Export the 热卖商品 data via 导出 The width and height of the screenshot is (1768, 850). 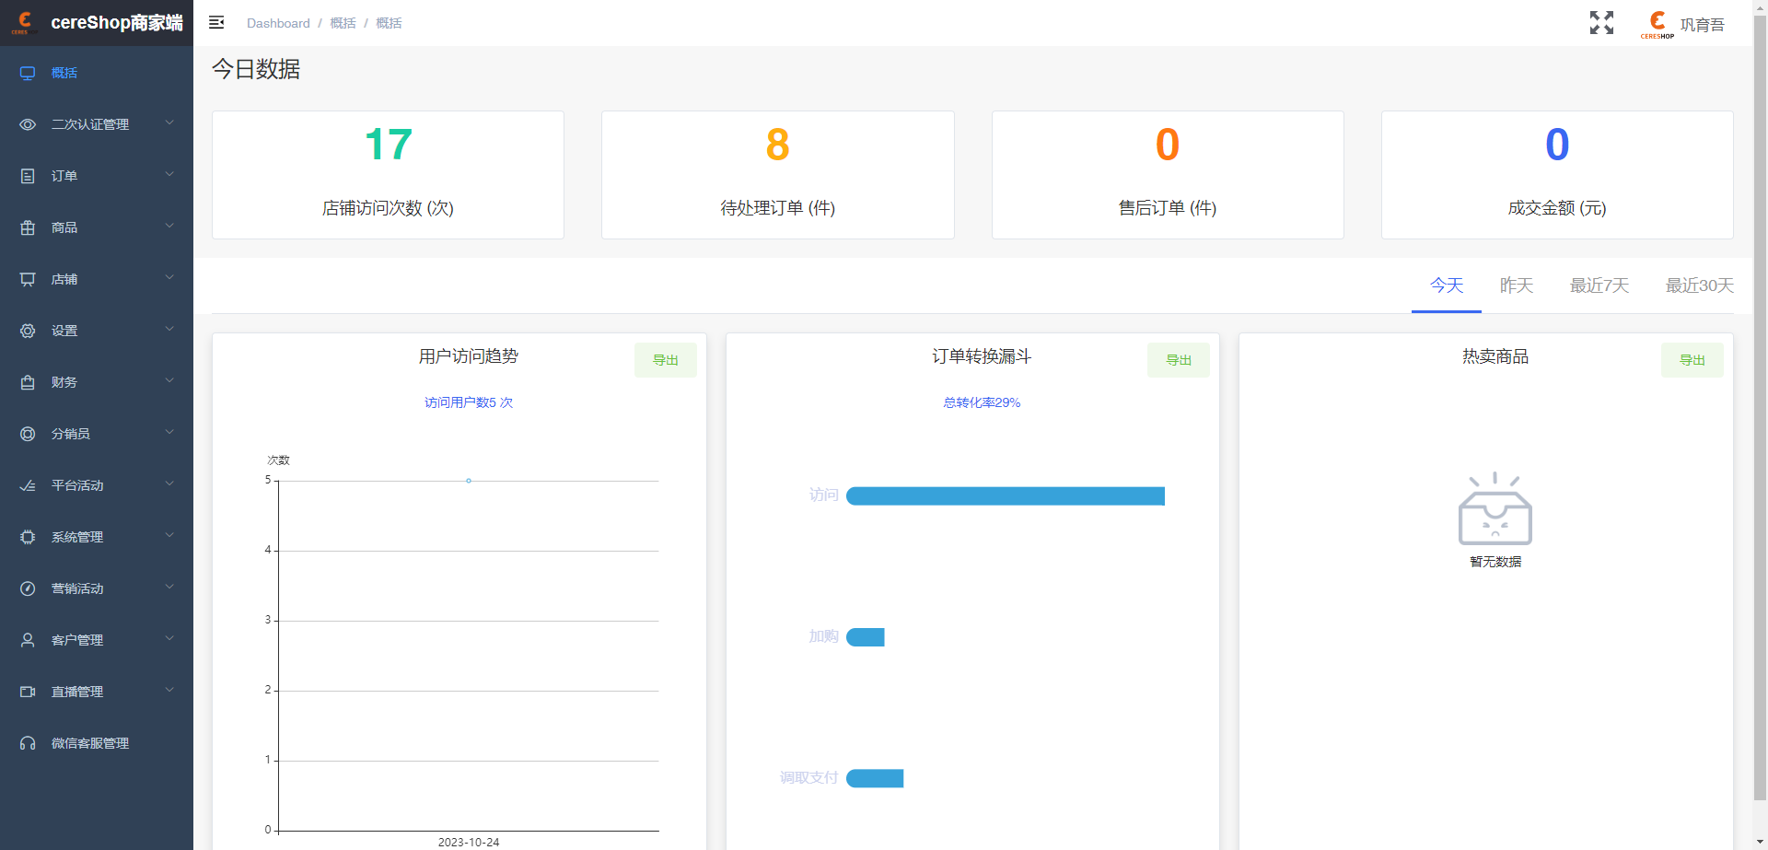1692,360
